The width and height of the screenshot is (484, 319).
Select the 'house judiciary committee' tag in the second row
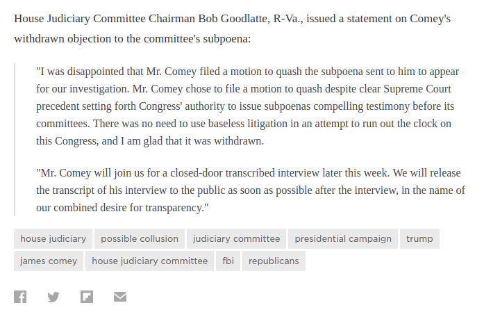150,261
